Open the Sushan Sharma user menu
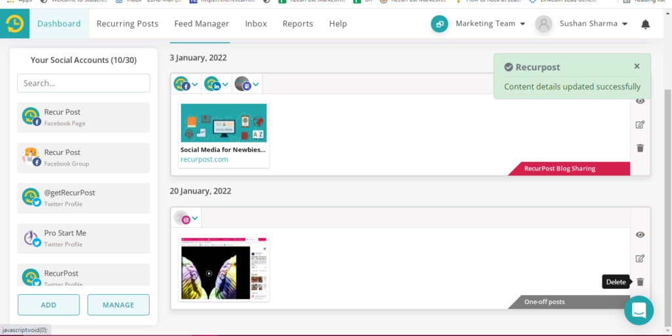Screen dimensions: 672x336 point(593,24)
